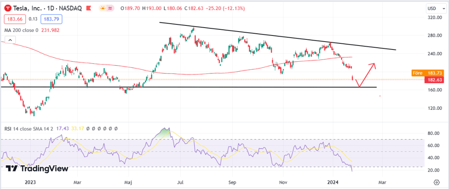Open the USD currency dropdown
Image resolution: width=449 pixels, height=189 pixels.
click(435, 9)
